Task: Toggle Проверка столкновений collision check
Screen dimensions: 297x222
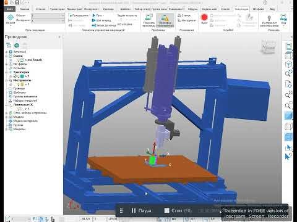Action: (x=165, y=20)
